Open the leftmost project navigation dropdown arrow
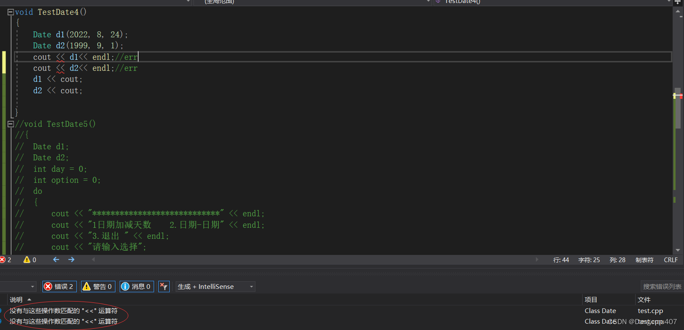The height and width of the screenshot is (330, 684). (x=188, y=2)
